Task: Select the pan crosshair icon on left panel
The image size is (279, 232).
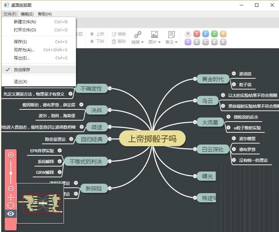Action: pyautogui.click(x=10, y=197)
